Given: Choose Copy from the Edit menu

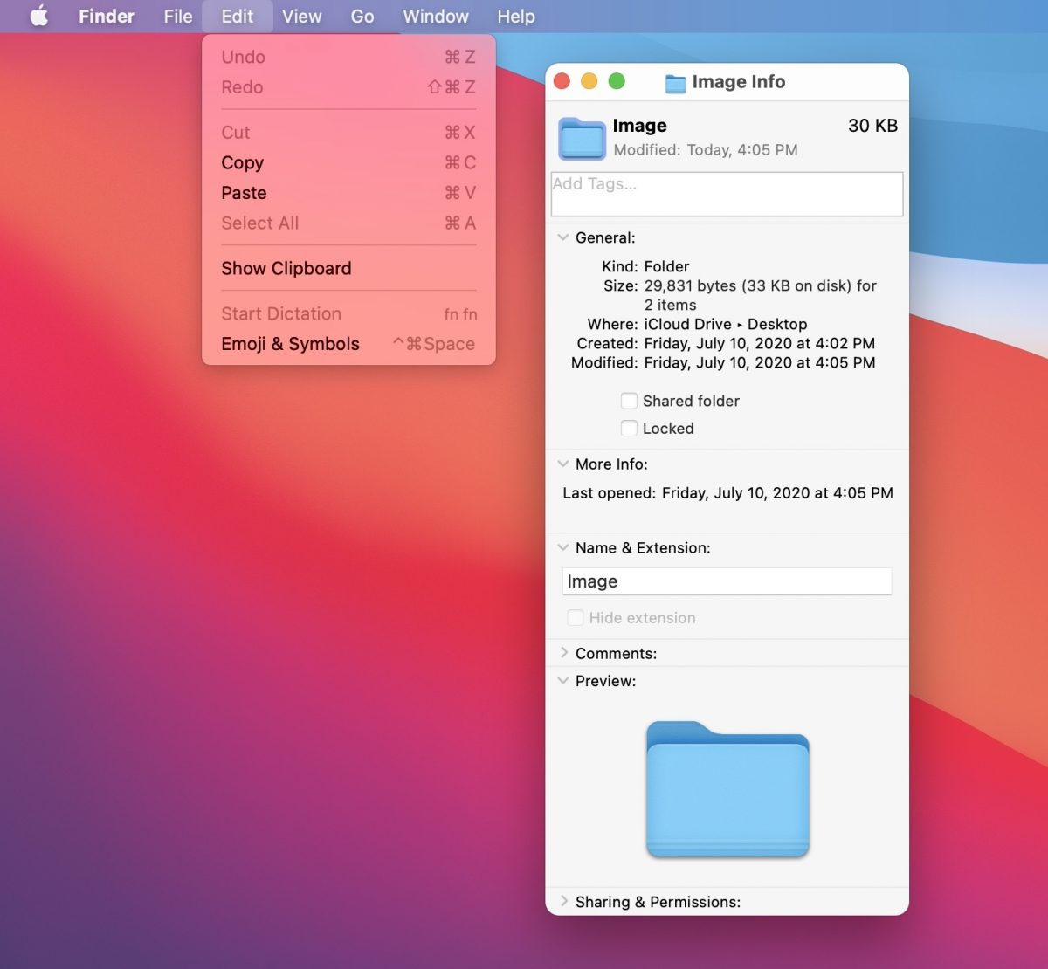Looking at the screenshot, I should tap(243, 163).
